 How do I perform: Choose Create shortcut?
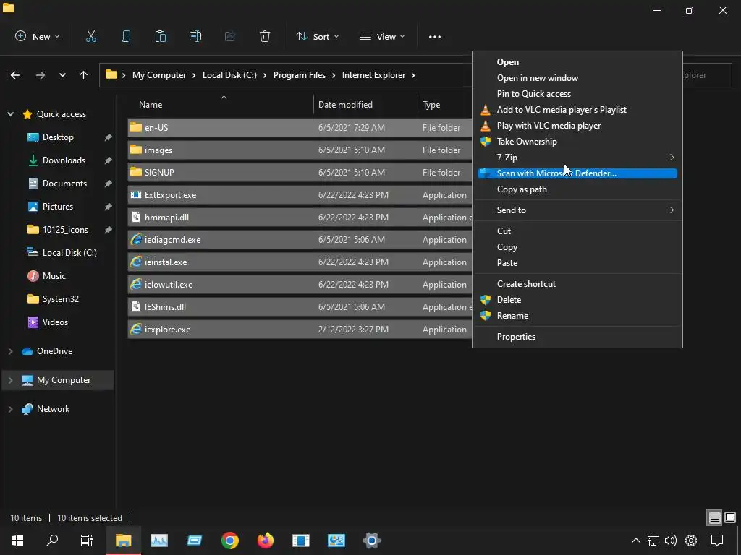(577, 283)
